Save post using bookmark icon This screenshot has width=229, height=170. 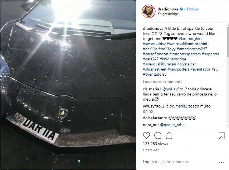tap(221, 135)
